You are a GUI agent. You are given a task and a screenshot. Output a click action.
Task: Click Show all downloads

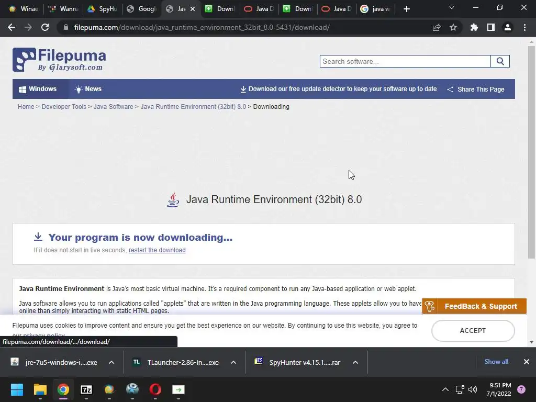click(496, 362)
